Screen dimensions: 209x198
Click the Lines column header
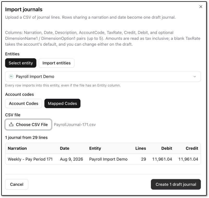tap(141, 148)
